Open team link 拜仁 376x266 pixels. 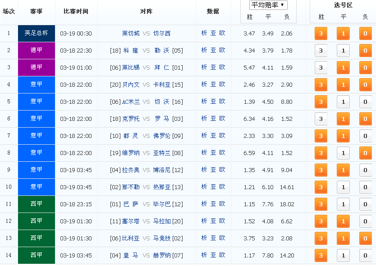(x=162, y=68)
